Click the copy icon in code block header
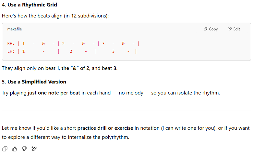The height and width of the screenshot is (166, 254). point(205,29)
